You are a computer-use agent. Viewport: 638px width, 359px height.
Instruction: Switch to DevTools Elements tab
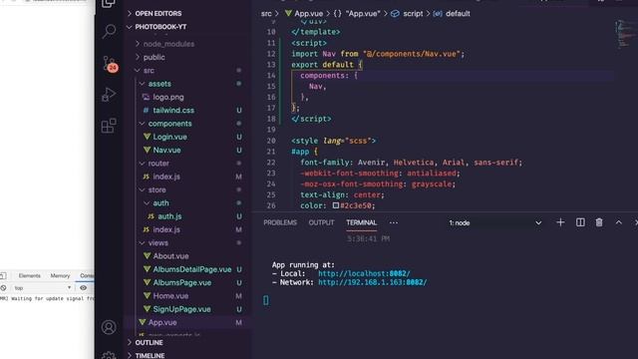[29, 275]
